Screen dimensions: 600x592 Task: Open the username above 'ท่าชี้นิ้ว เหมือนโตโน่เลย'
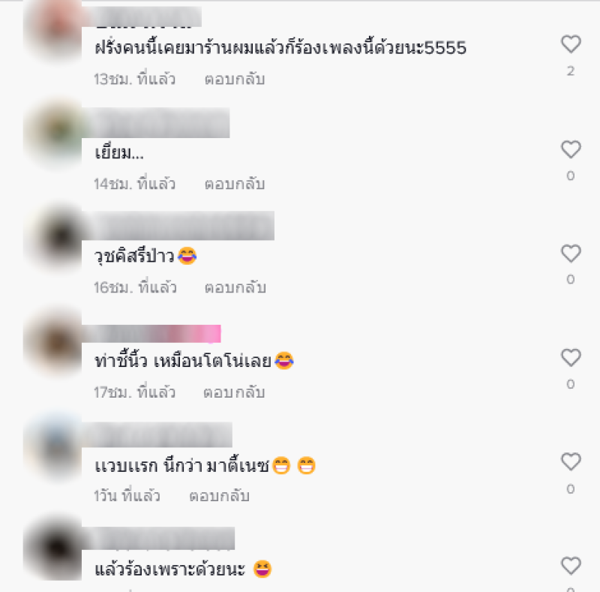(152, 334)
